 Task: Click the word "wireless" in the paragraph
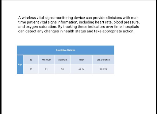point(29,18)
